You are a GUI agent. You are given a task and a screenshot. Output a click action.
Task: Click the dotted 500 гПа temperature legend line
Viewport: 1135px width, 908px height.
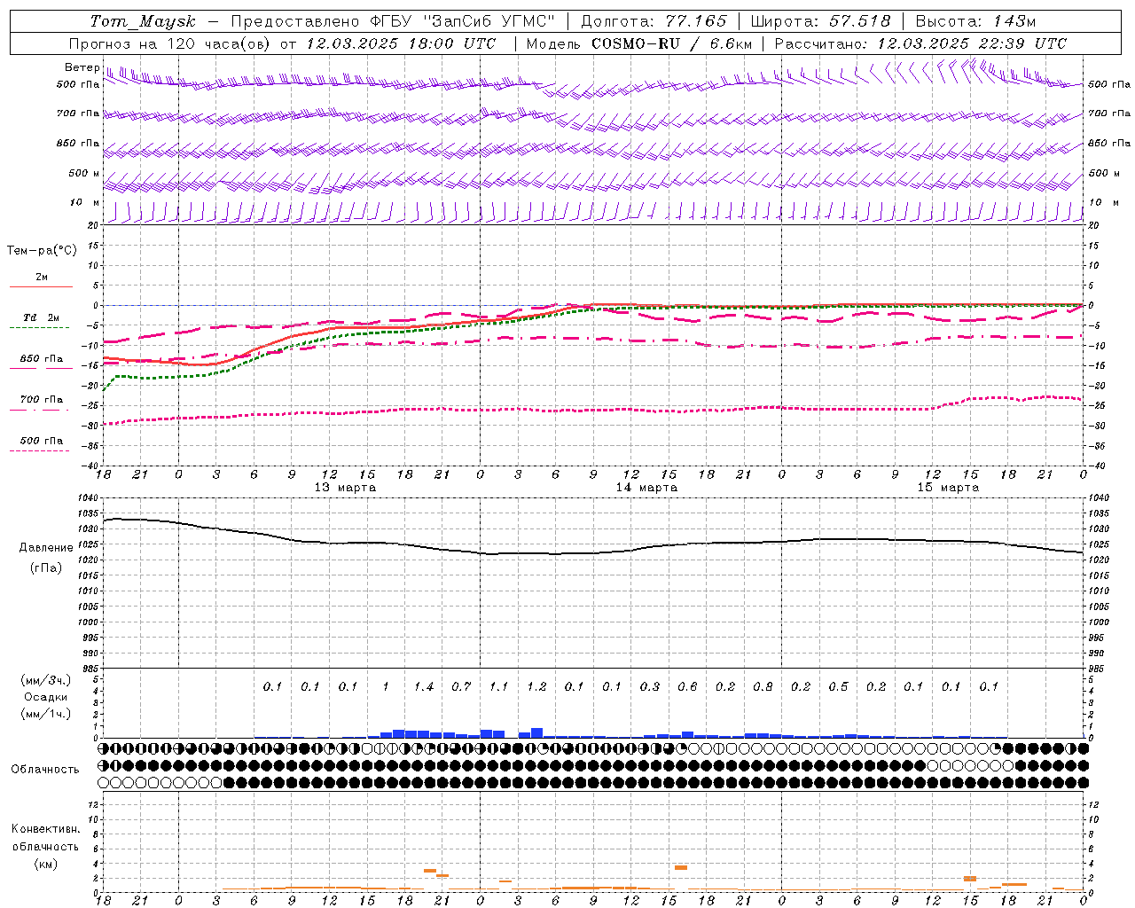(x=39, y=450)
